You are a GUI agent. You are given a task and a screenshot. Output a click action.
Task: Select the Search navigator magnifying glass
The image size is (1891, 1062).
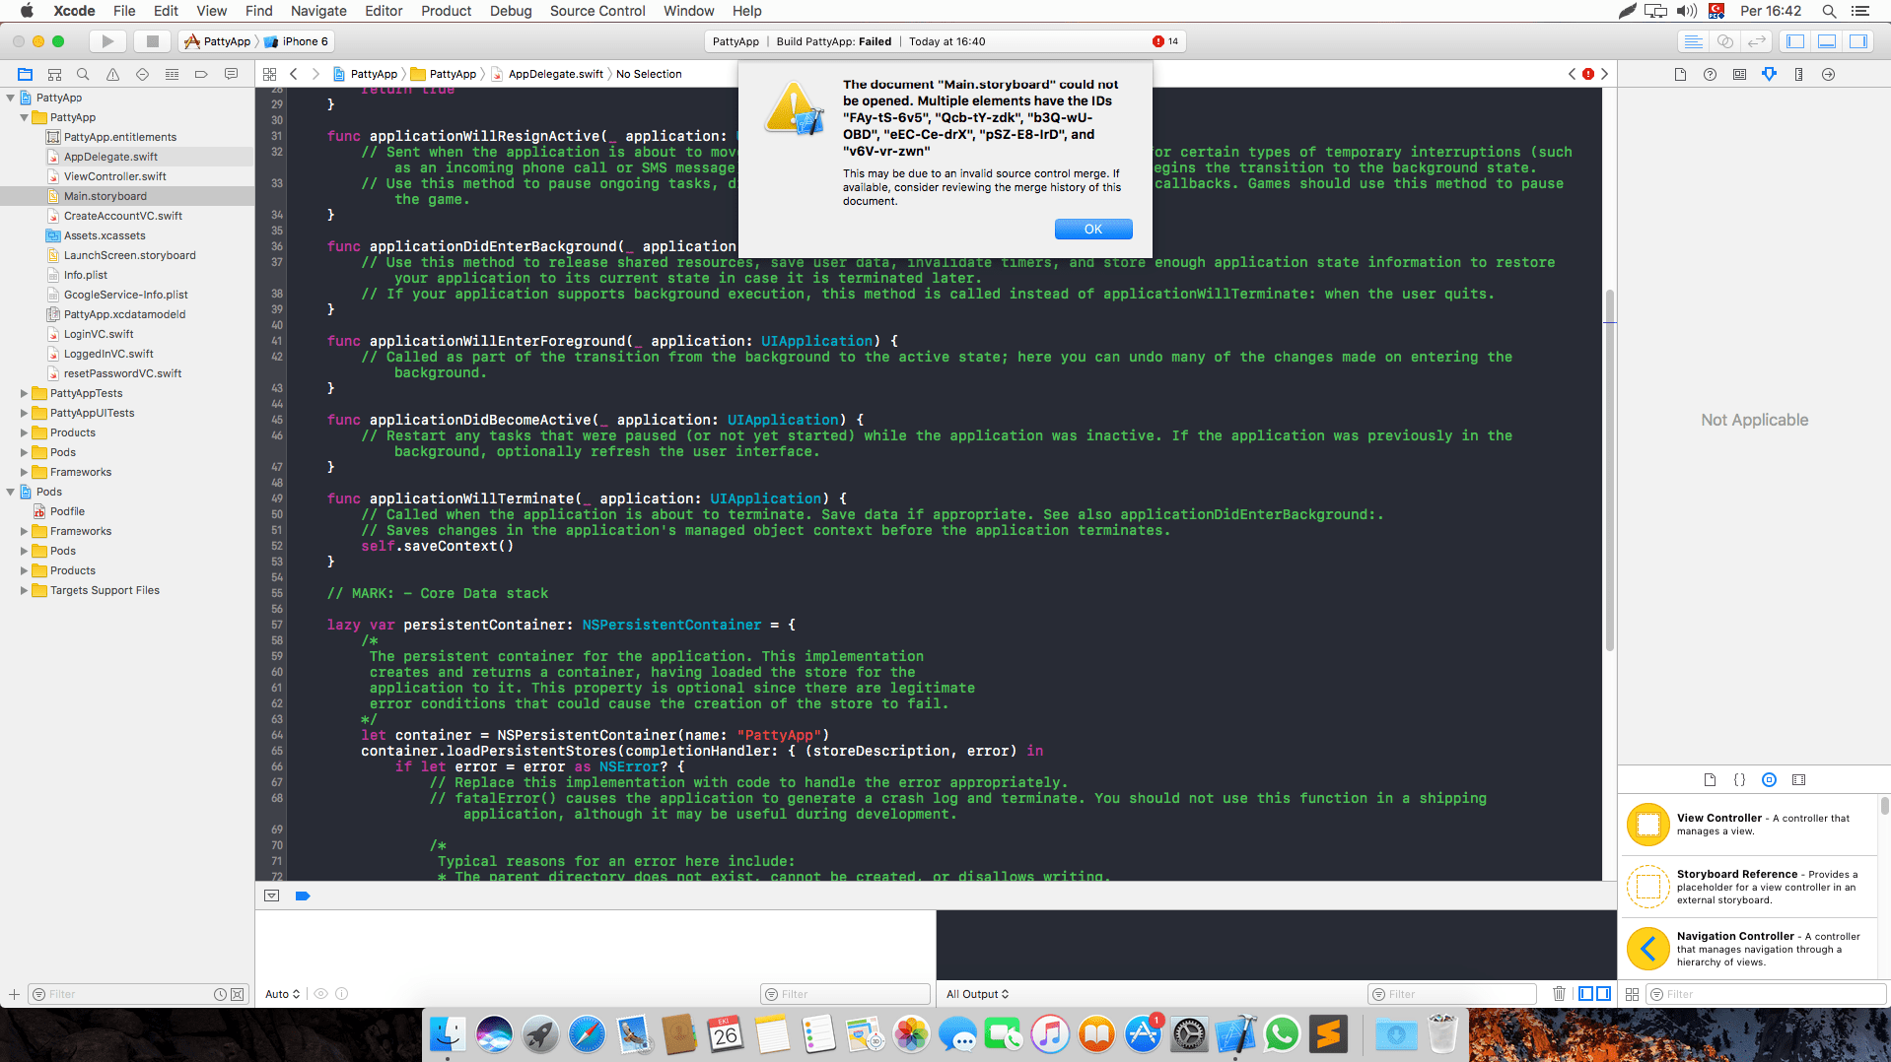83,74
